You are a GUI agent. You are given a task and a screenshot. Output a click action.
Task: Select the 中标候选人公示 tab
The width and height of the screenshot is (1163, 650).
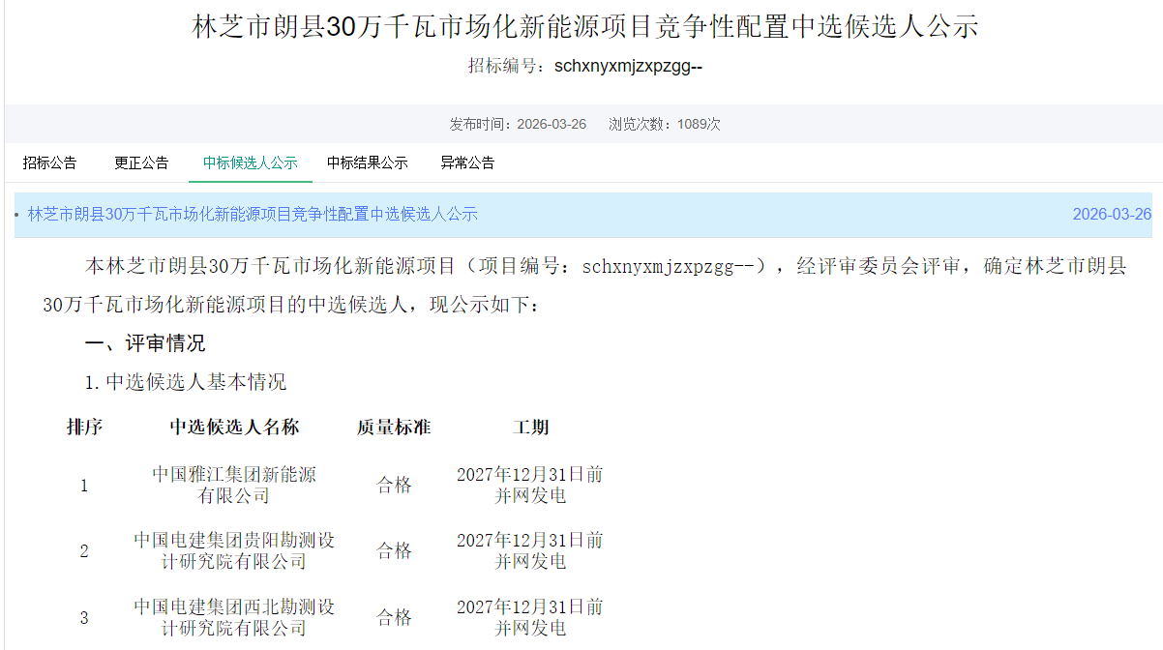click(x=250, y=162)
